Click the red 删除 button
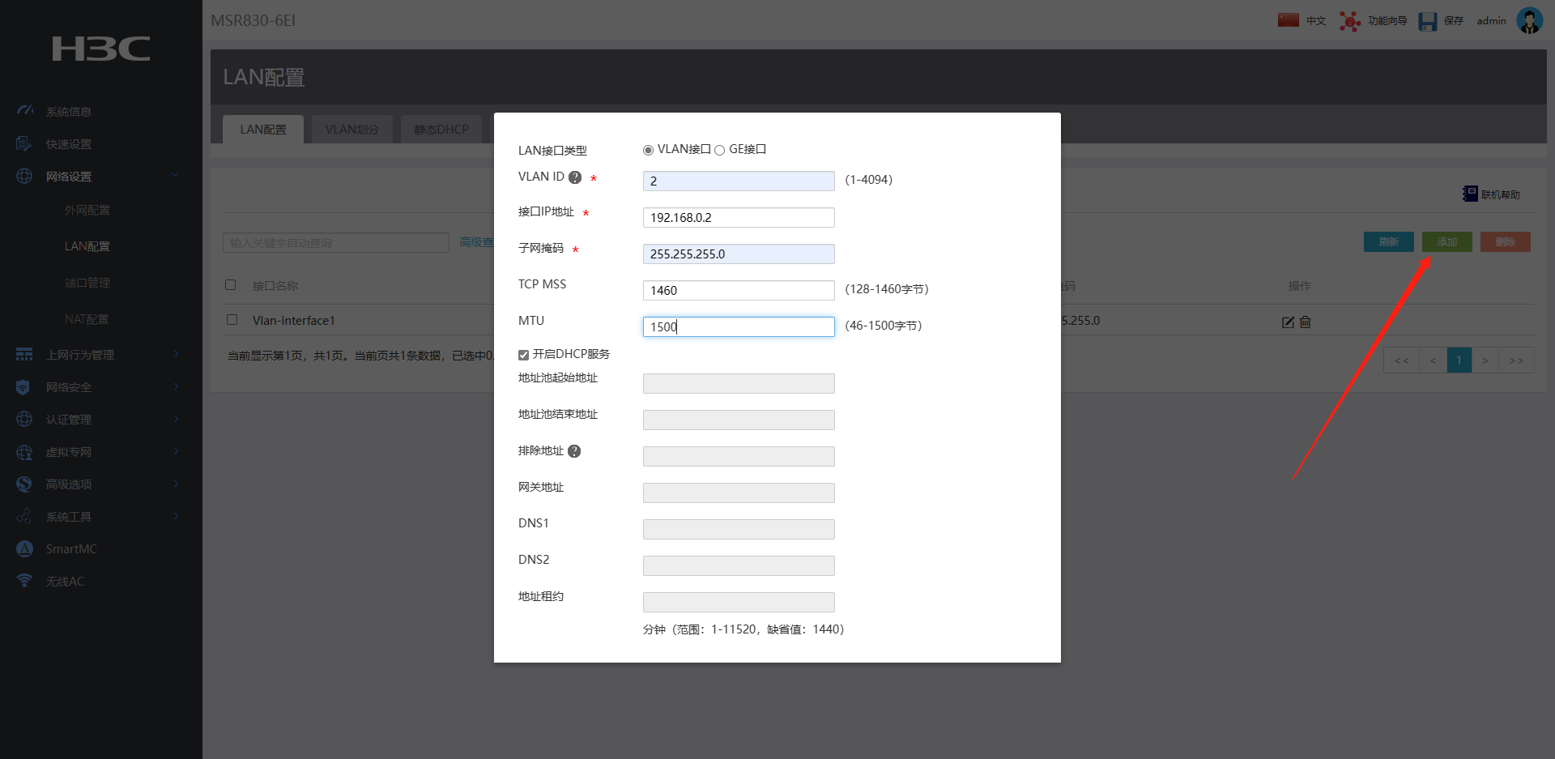This screenshot has width=1555, height=759. click(1506, 241)
